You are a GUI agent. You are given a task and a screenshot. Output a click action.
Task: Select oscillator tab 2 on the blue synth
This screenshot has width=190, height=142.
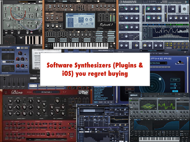pyautogui.click(x=22, y=48)
